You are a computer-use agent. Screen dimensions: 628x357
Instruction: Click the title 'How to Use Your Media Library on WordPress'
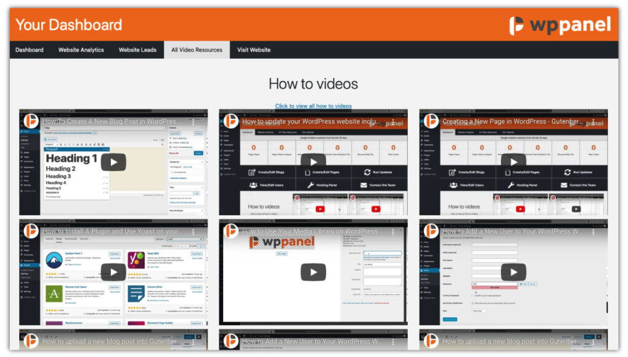(x=310, y=232)
